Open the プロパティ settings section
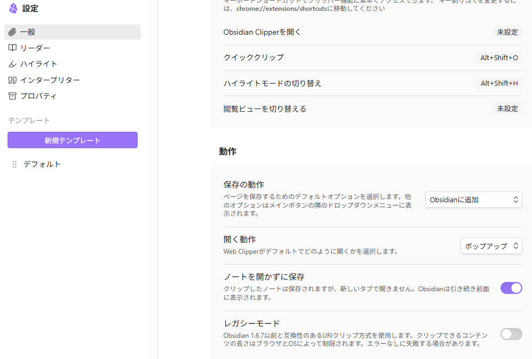Screen dimensions: 532x359 pos(73,96)
